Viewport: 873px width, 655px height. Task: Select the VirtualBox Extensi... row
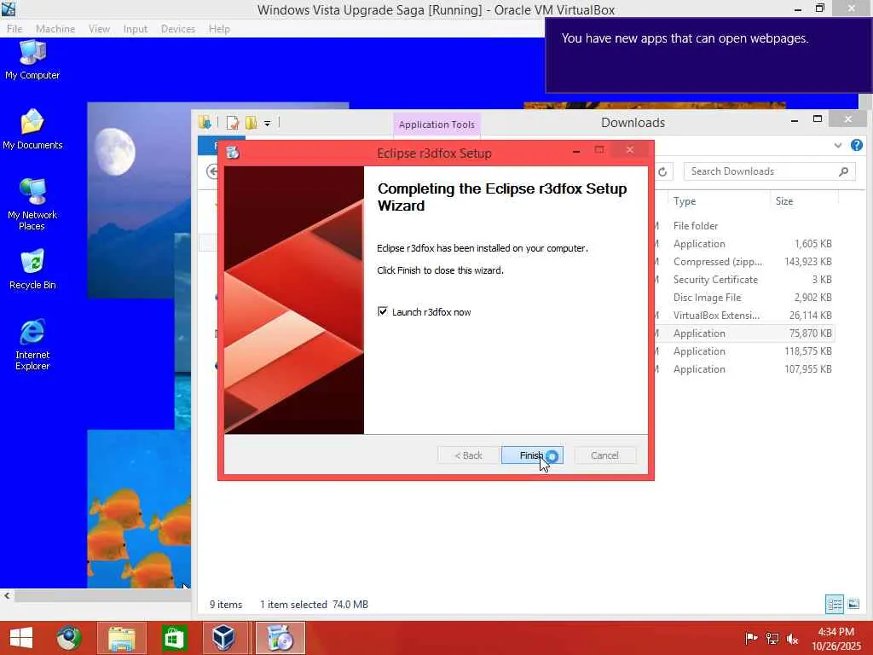743,316
